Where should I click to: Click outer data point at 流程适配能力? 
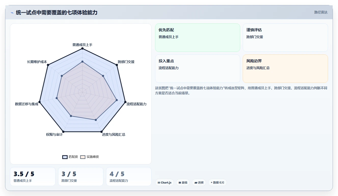click(125, 102)
